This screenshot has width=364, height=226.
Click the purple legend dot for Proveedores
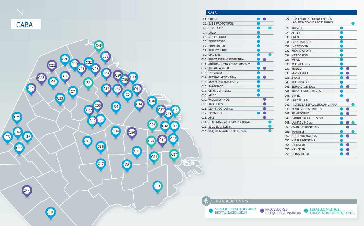(x=262, y=211)
